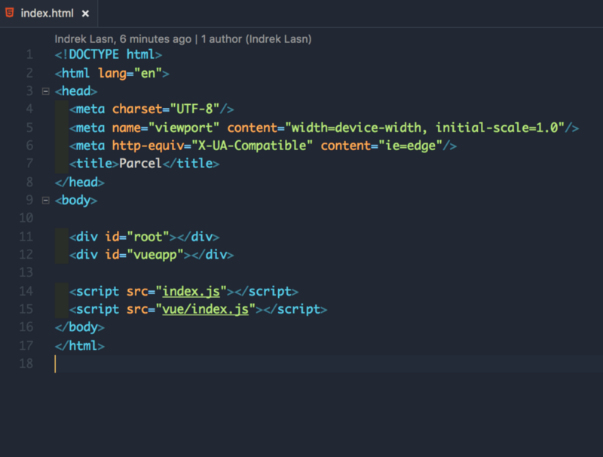Select the index.html tab

click(x=48, y=14)
